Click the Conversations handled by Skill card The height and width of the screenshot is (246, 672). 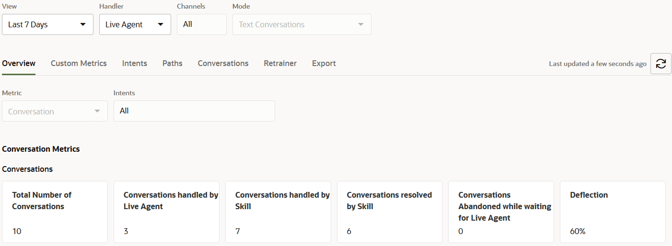(278, 212)
